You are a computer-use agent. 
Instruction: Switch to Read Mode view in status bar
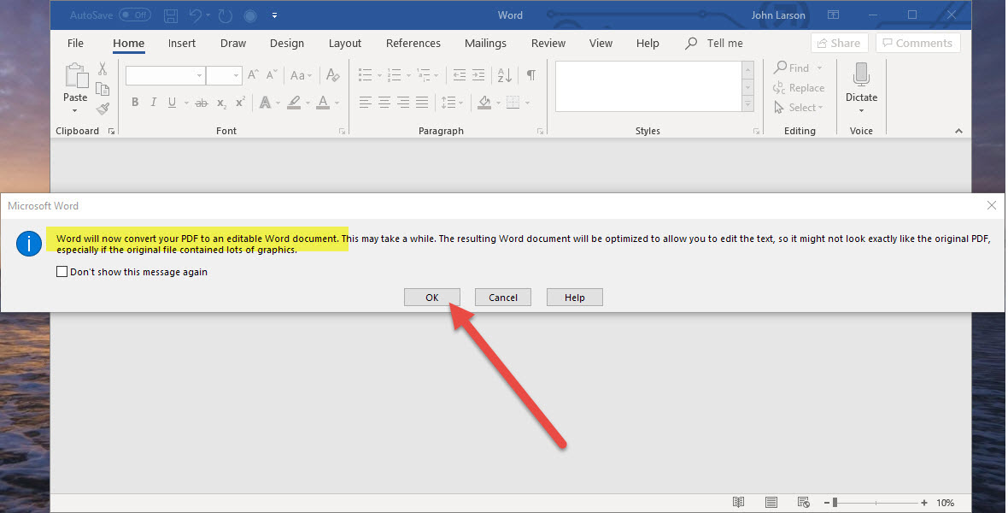pos(738,502)
